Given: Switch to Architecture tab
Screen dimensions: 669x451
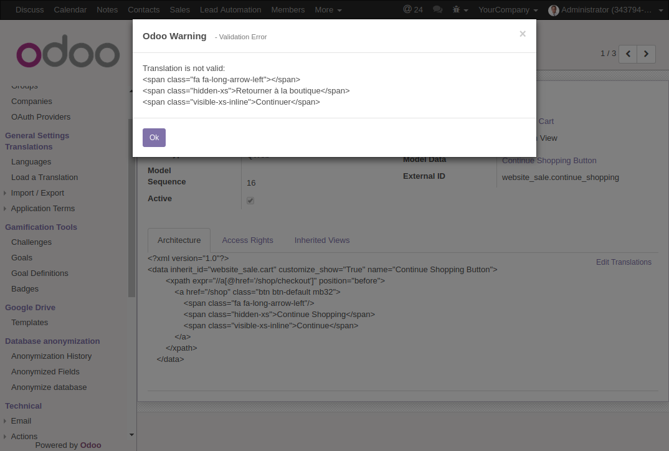Looking at the screenshot, I should [x=179, y=240].
